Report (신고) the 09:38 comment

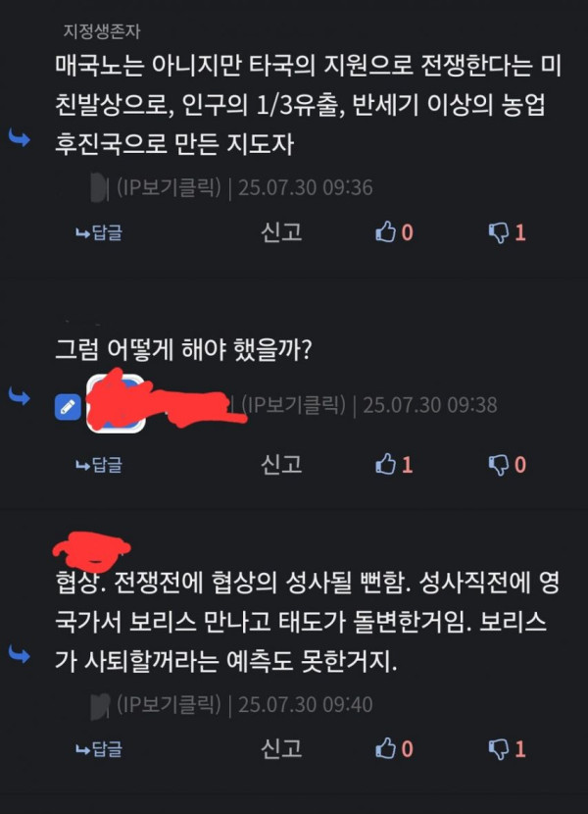coord(281,464)
